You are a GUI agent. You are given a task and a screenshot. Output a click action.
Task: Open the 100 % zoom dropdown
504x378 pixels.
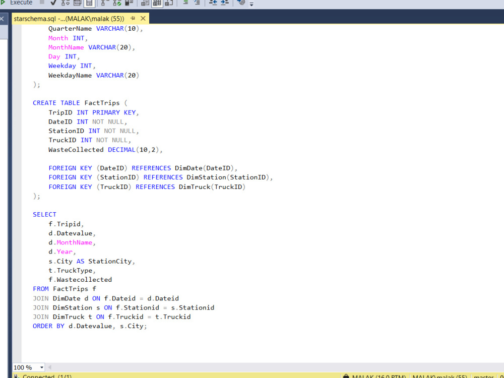[42, 367]
